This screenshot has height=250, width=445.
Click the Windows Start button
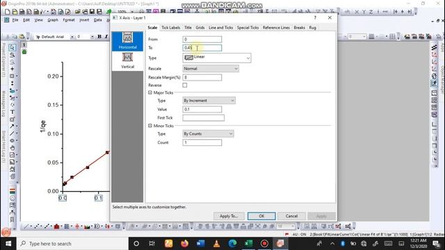(8, 244)
